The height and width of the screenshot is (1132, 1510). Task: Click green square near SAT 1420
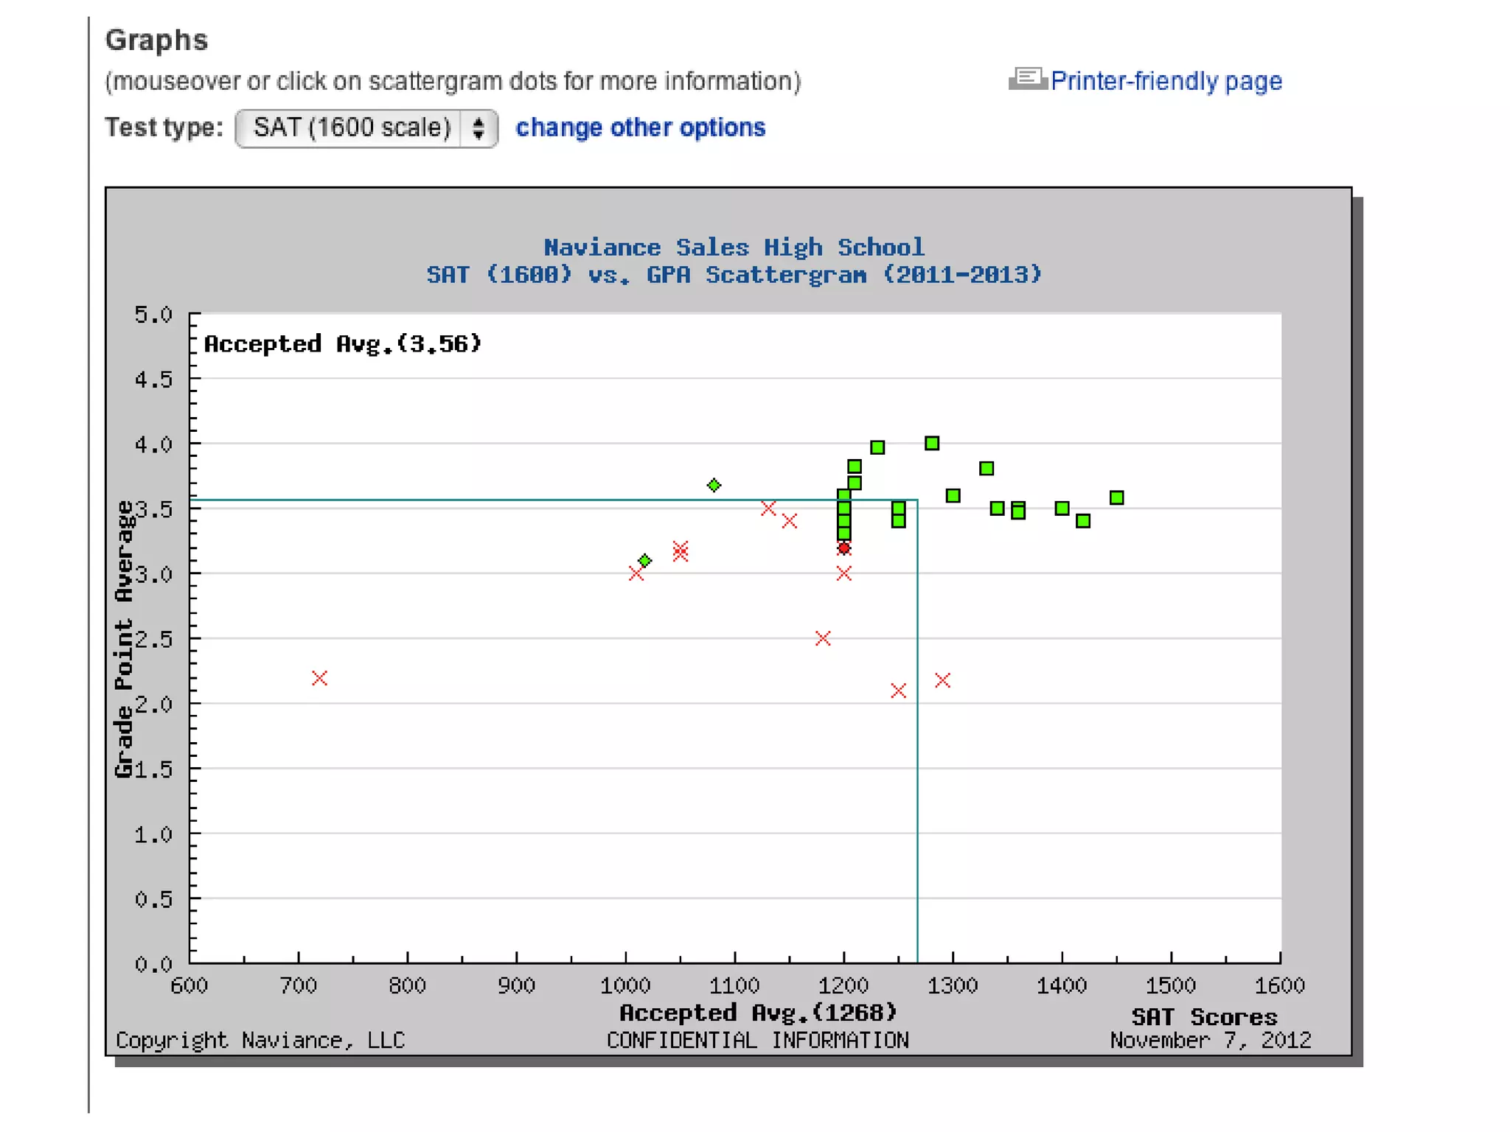(1083, 521)
